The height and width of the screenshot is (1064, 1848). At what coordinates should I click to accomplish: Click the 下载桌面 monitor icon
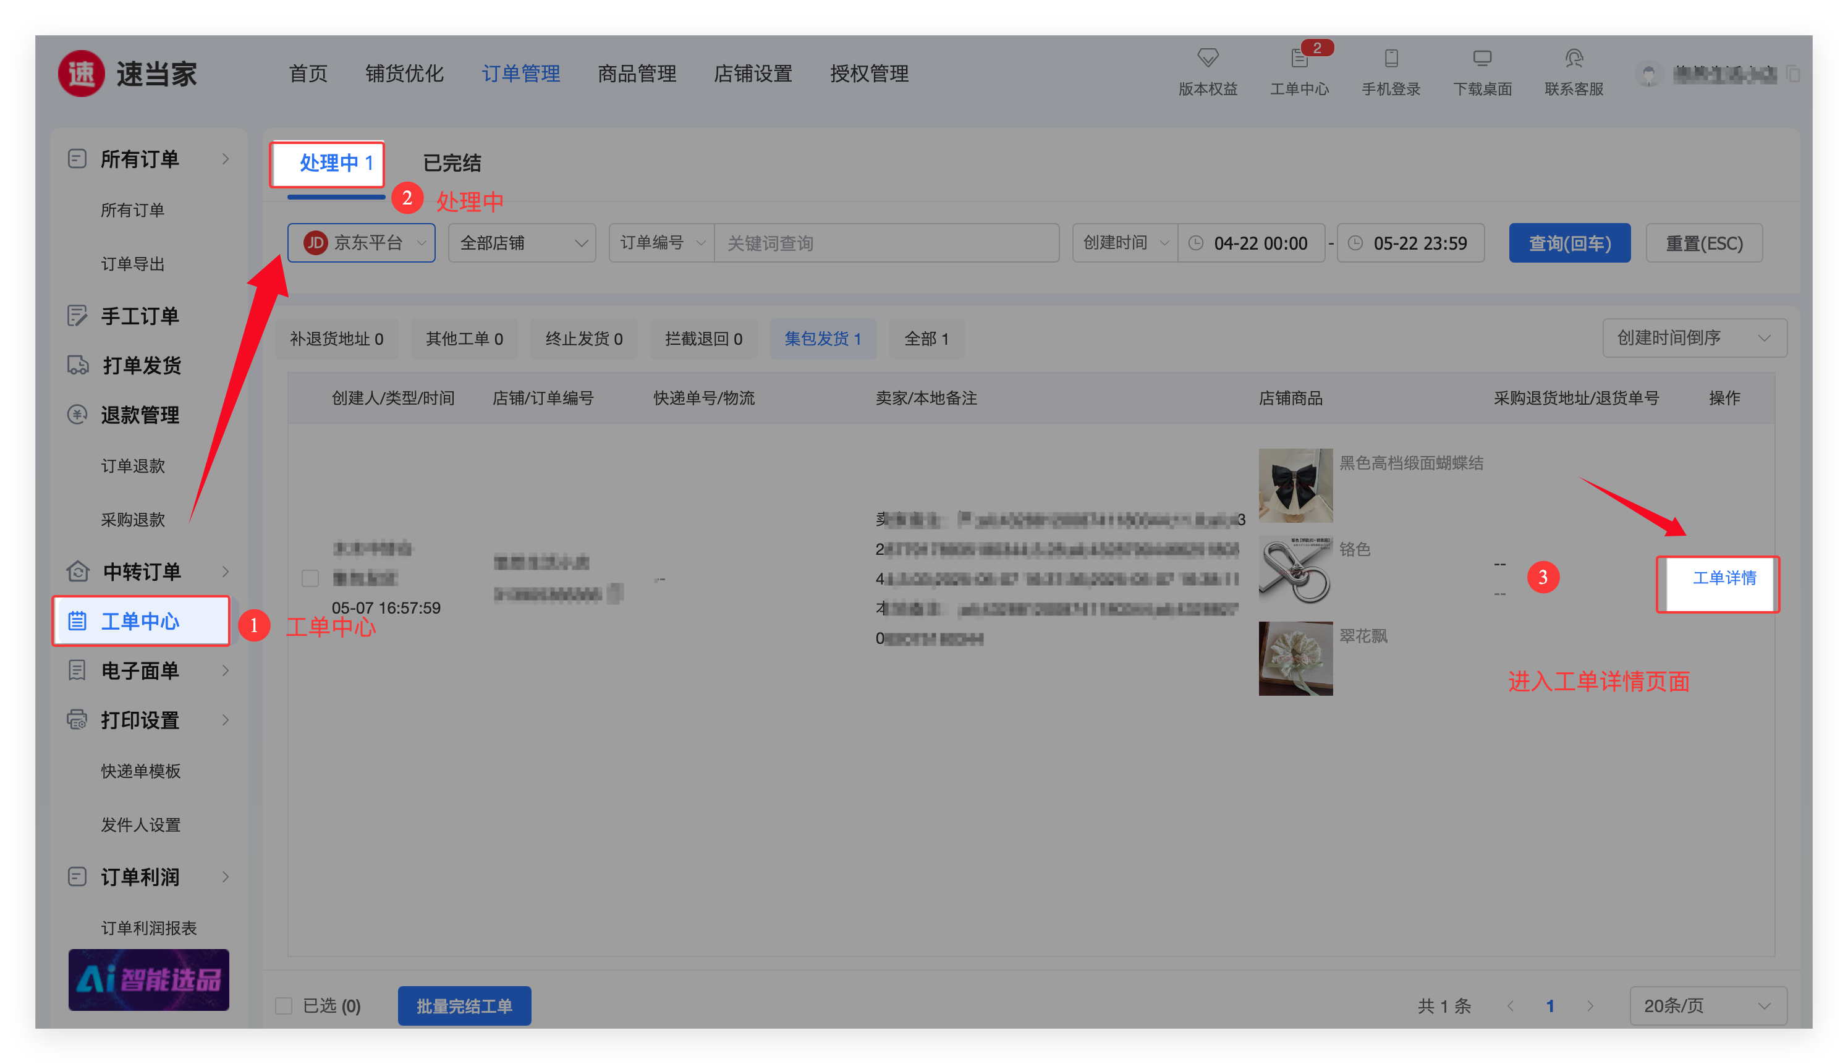(x=1481, y=59)
